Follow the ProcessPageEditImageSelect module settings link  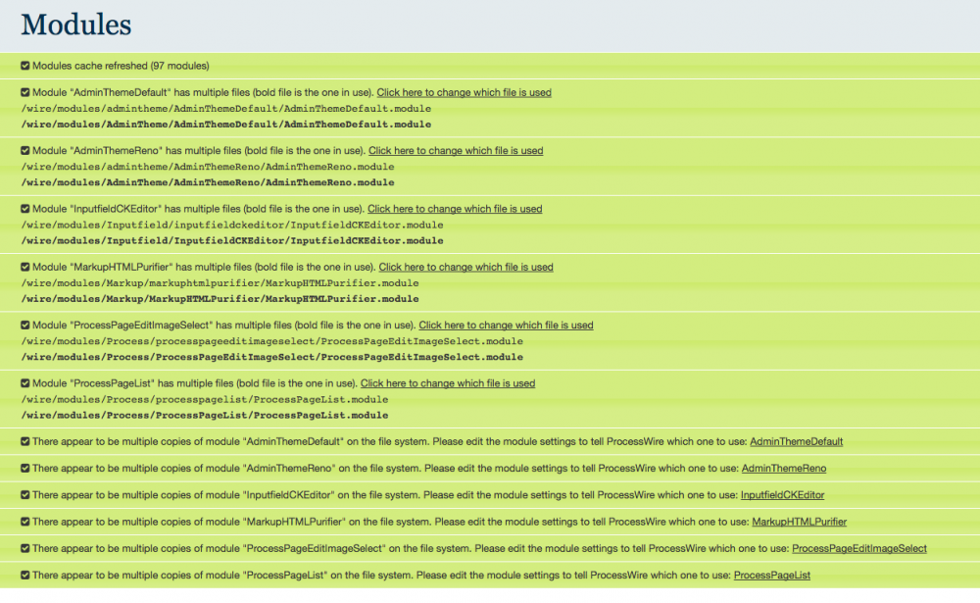click(859, 548)
